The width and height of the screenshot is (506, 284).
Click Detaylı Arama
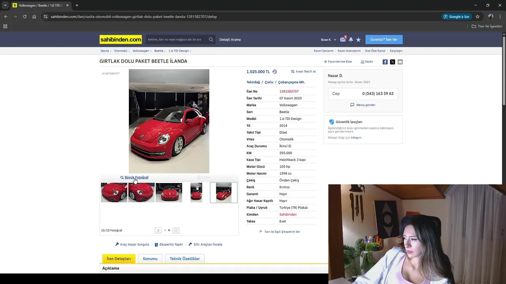(x=230, y=39)
